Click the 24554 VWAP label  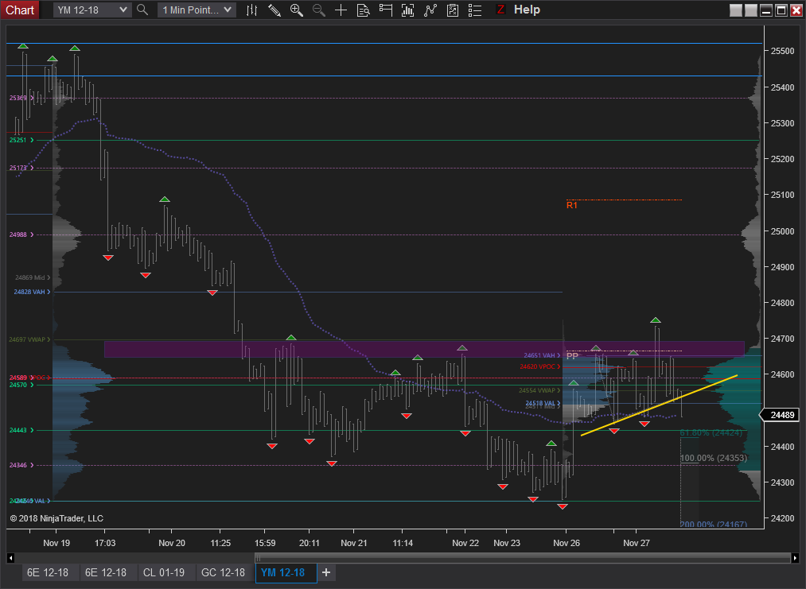[x=539, y=390]
